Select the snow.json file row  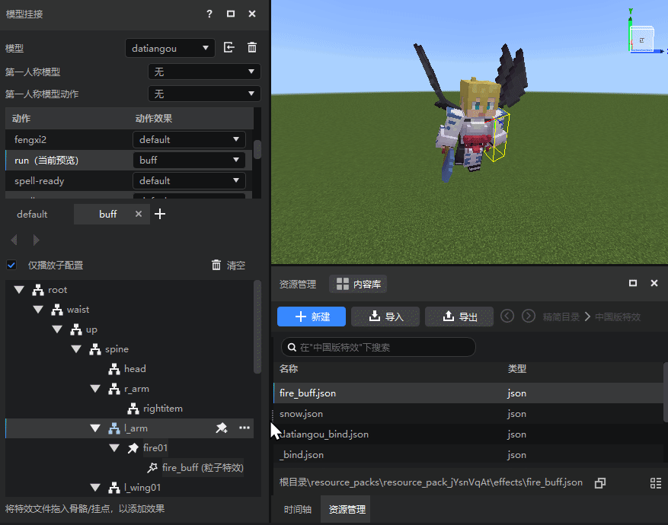coord(468,414)
